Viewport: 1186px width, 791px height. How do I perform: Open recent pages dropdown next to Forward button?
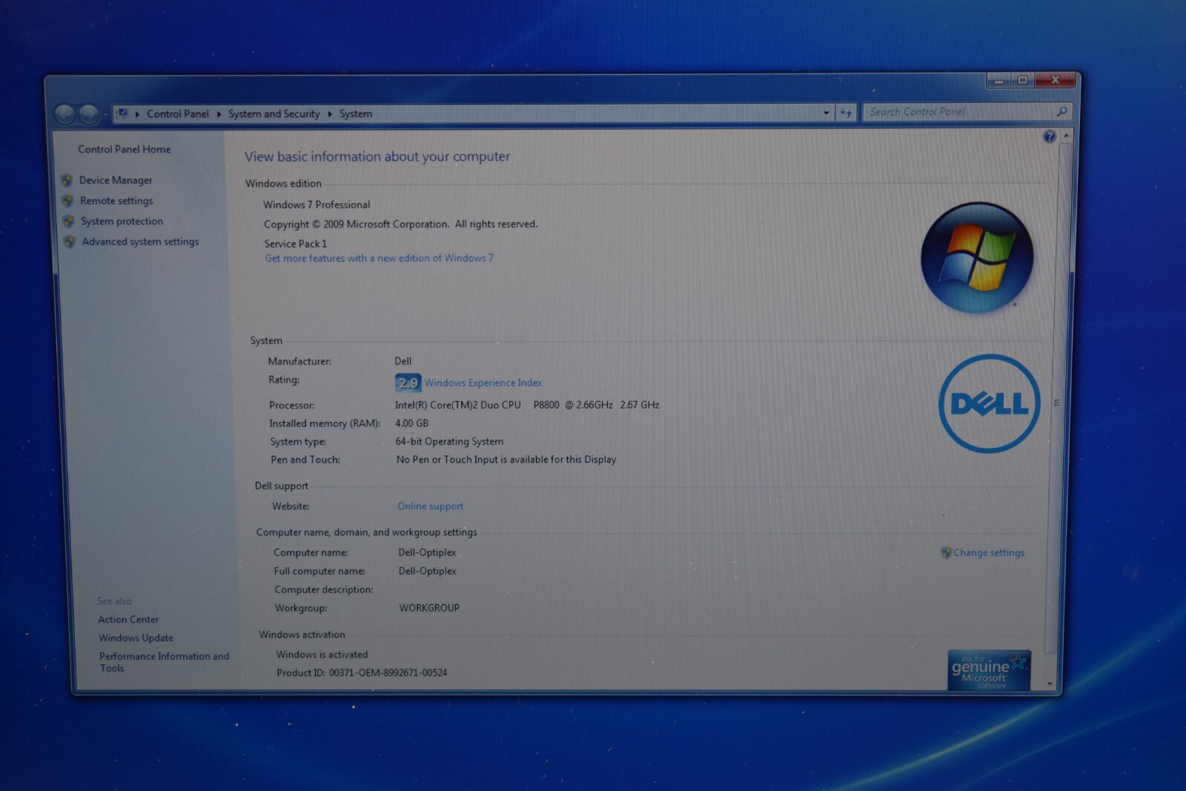106,115
